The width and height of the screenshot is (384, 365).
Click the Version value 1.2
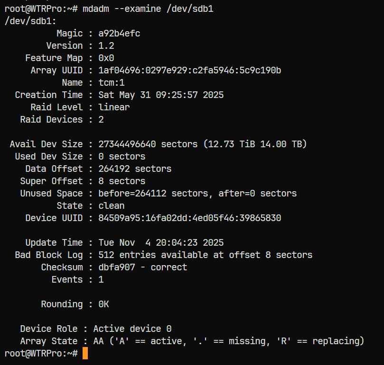(106, 45)
